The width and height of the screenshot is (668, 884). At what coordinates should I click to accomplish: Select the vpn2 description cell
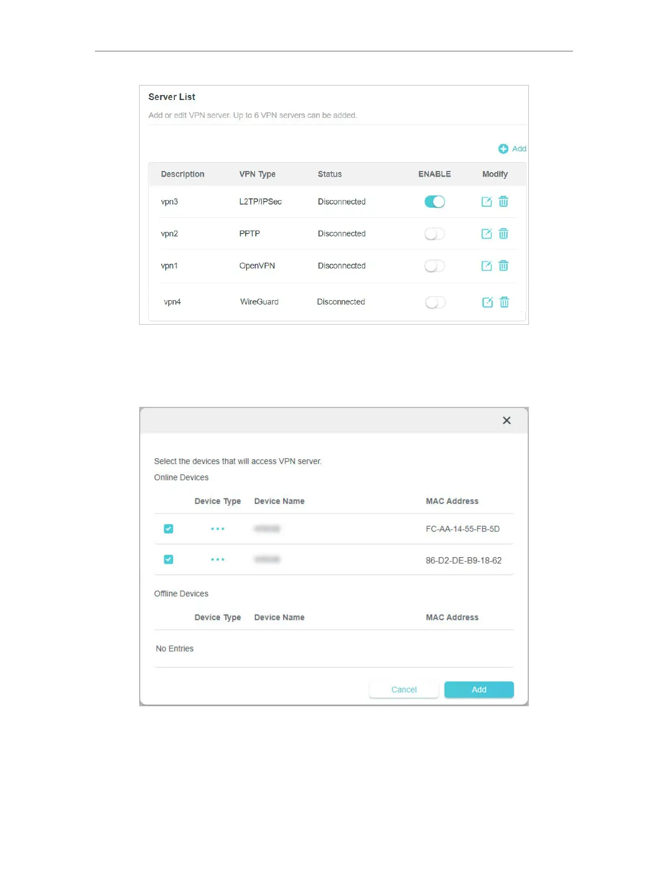(169, 234)
